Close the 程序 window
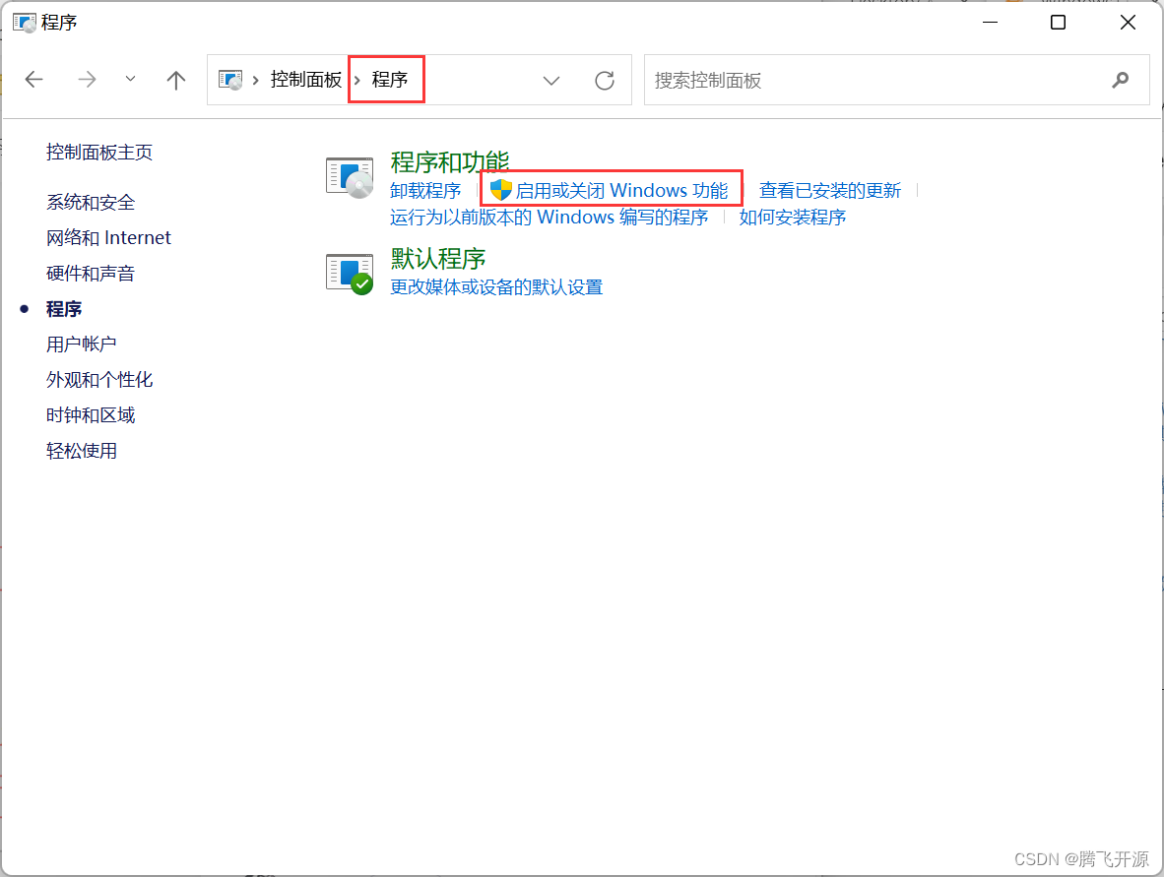The image size is (1164, 877). [x=1128, y=23]
